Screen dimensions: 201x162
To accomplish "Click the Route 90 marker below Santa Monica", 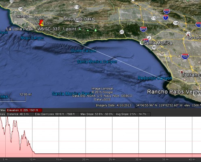I will coord(154,47).
